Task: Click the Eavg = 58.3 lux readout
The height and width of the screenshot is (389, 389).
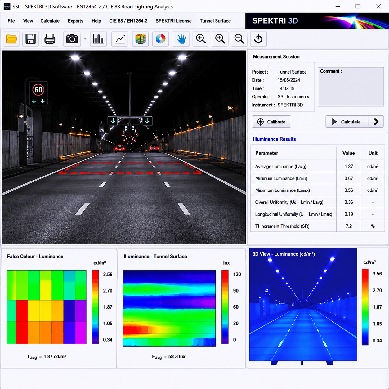Action: pos(169,357)
